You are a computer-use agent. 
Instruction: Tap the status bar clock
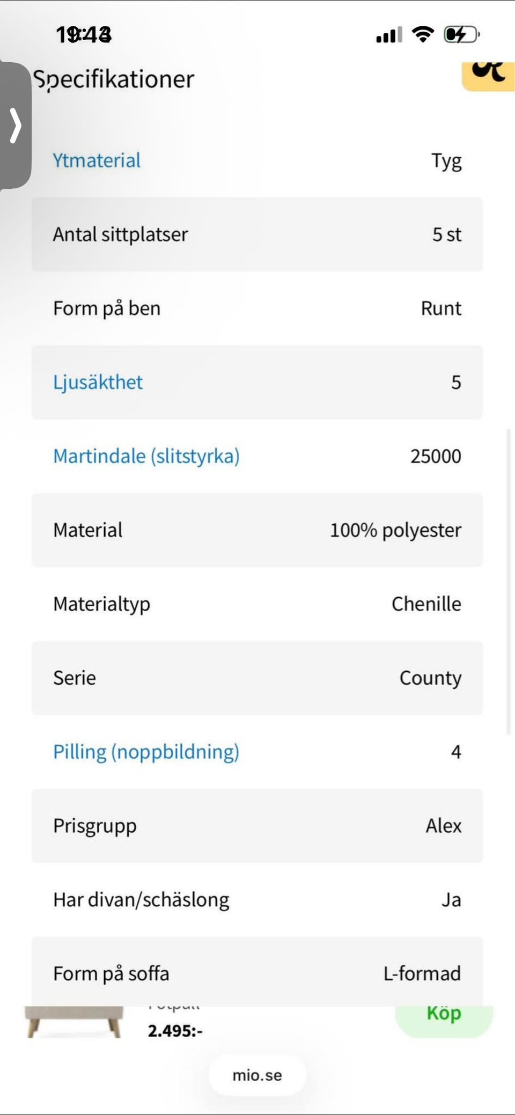pos(84,35)
